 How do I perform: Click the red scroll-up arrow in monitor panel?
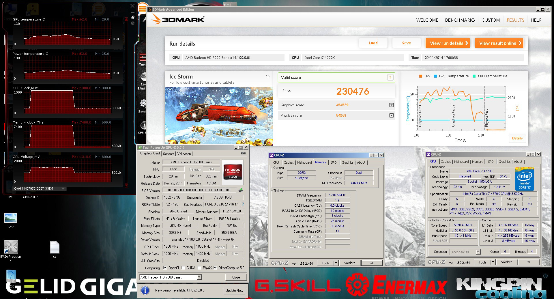pos(126,19)
